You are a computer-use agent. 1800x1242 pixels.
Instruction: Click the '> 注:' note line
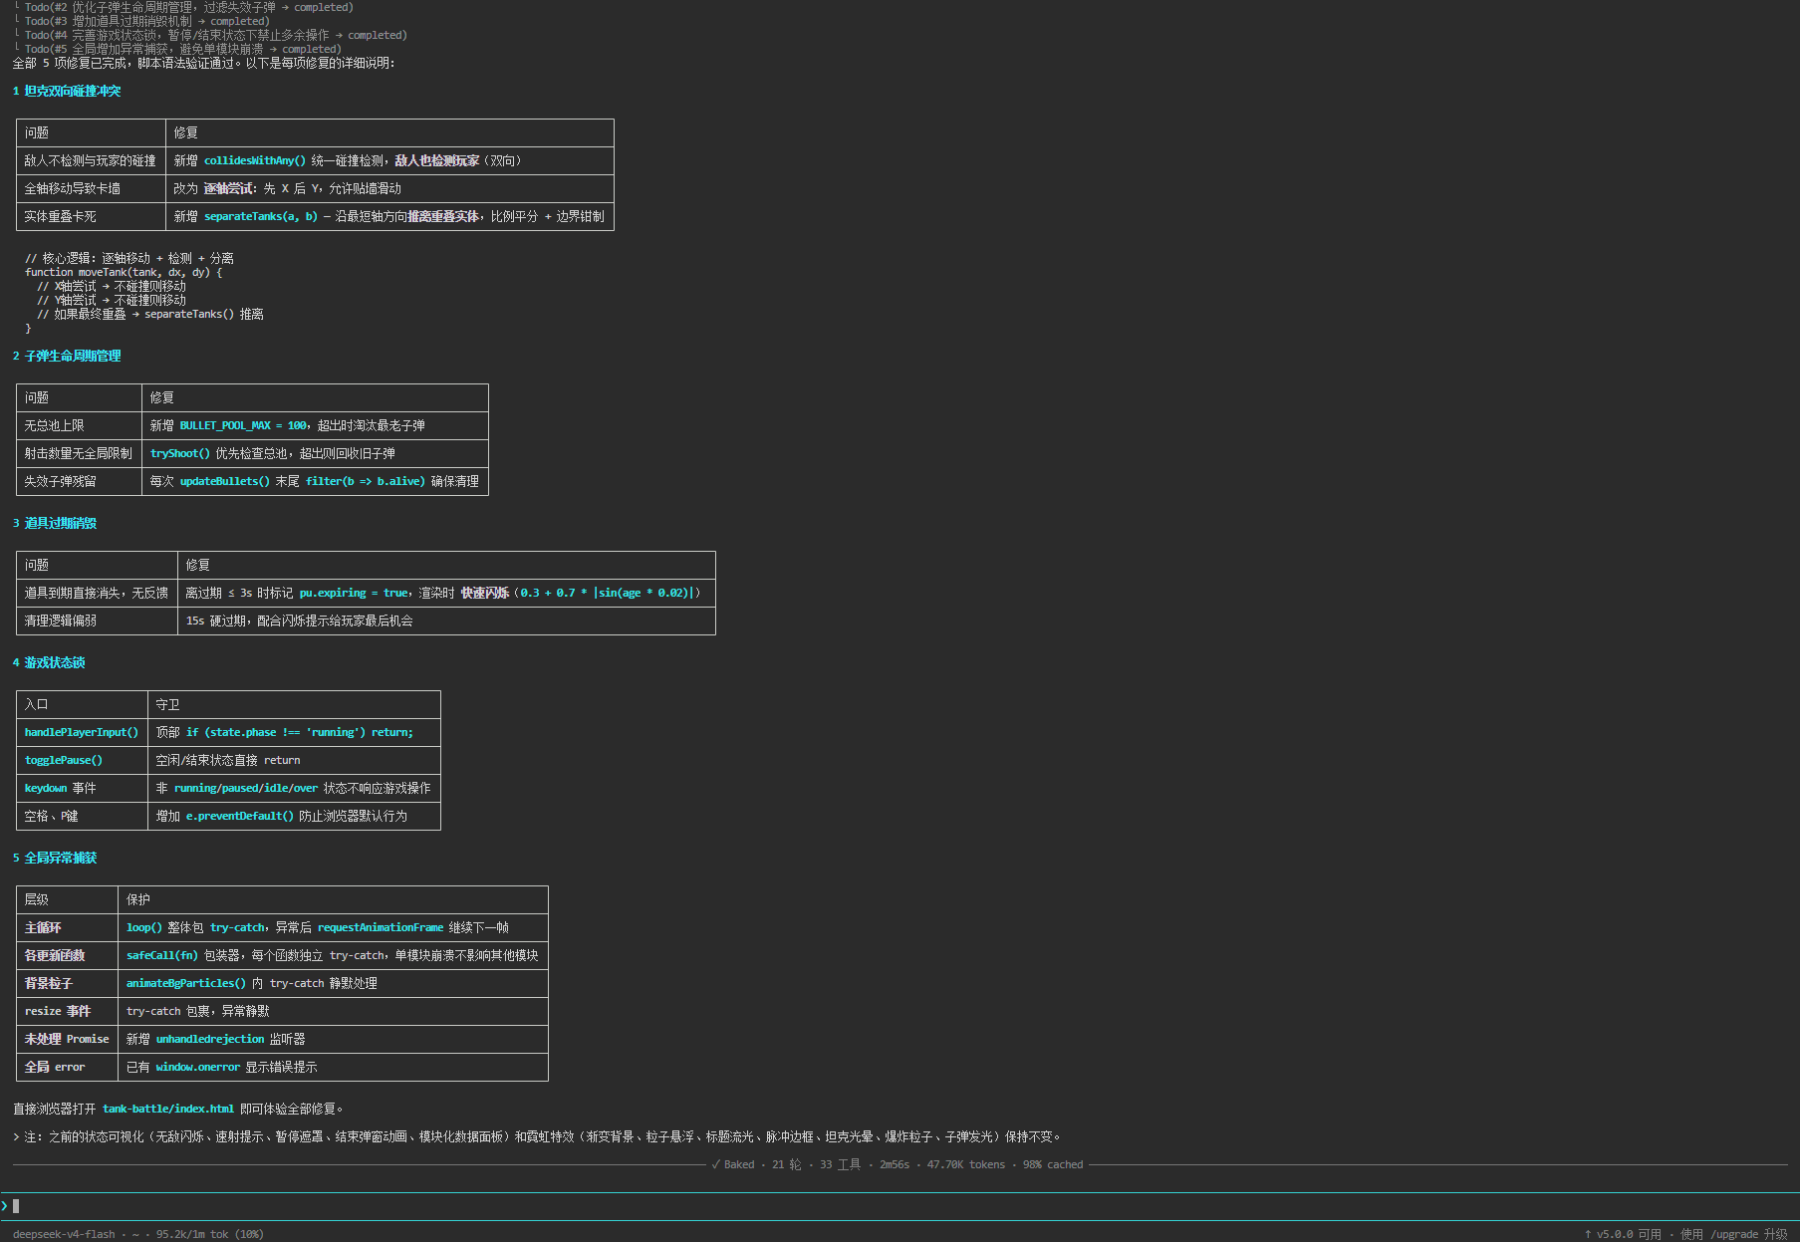pos(538,1136)
